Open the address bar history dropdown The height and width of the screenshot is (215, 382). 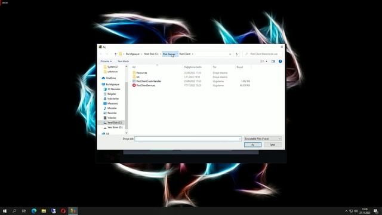coord(230,54)
